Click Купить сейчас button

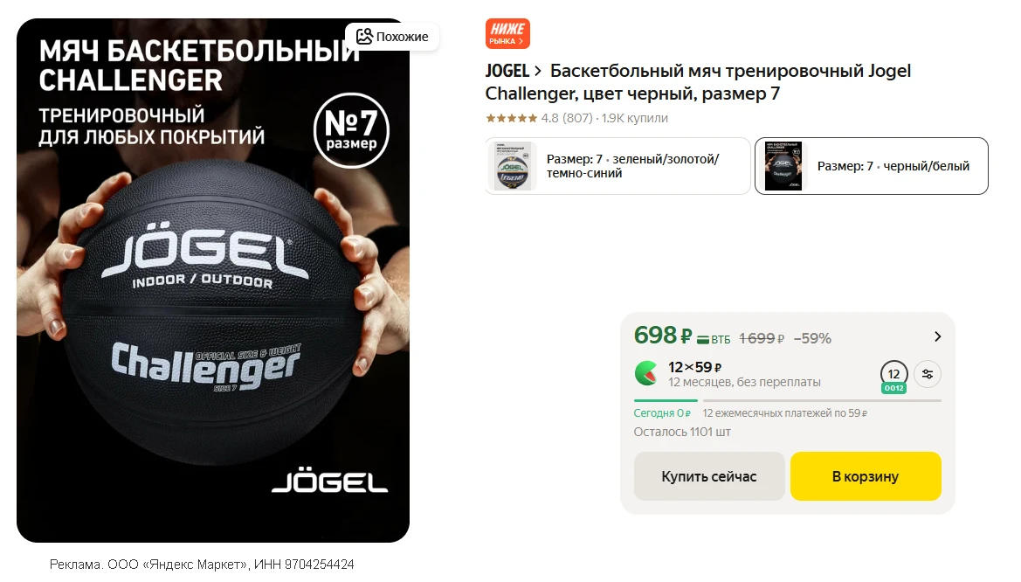(x=709, y=476)
